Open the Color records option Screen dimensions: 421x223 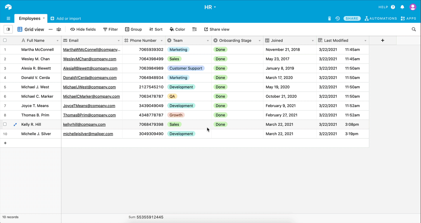tap(177, 29)
